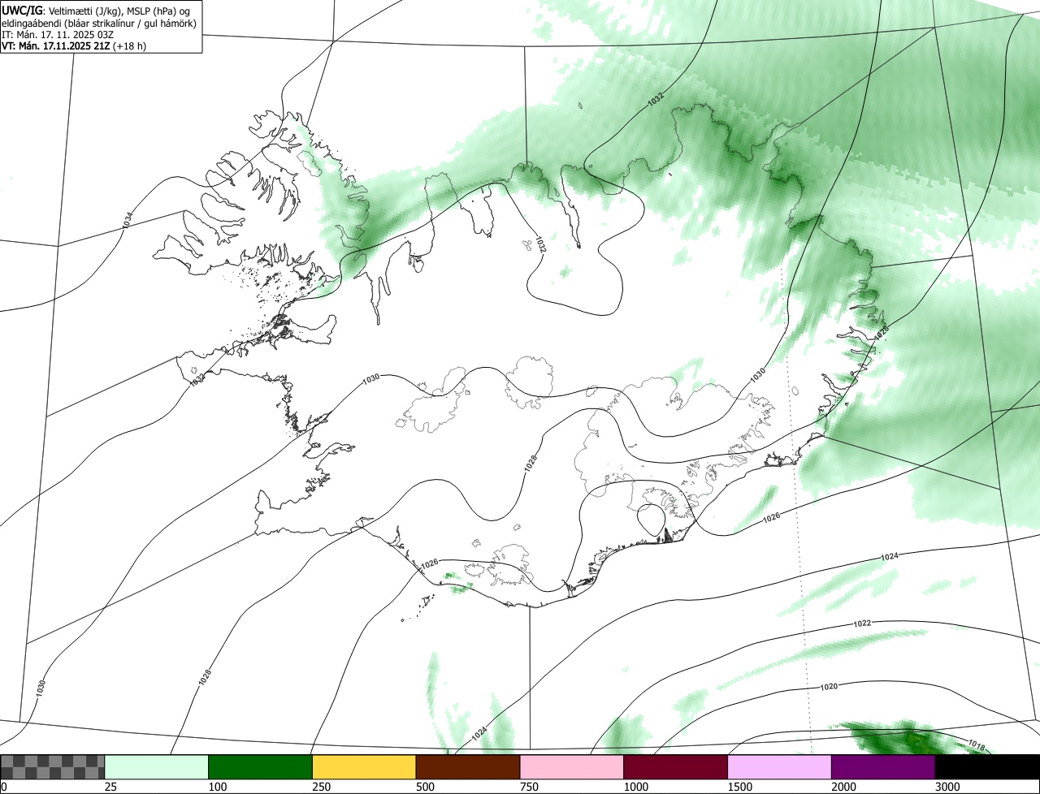
Task: Click the legend value 3000
Action: 947,787
